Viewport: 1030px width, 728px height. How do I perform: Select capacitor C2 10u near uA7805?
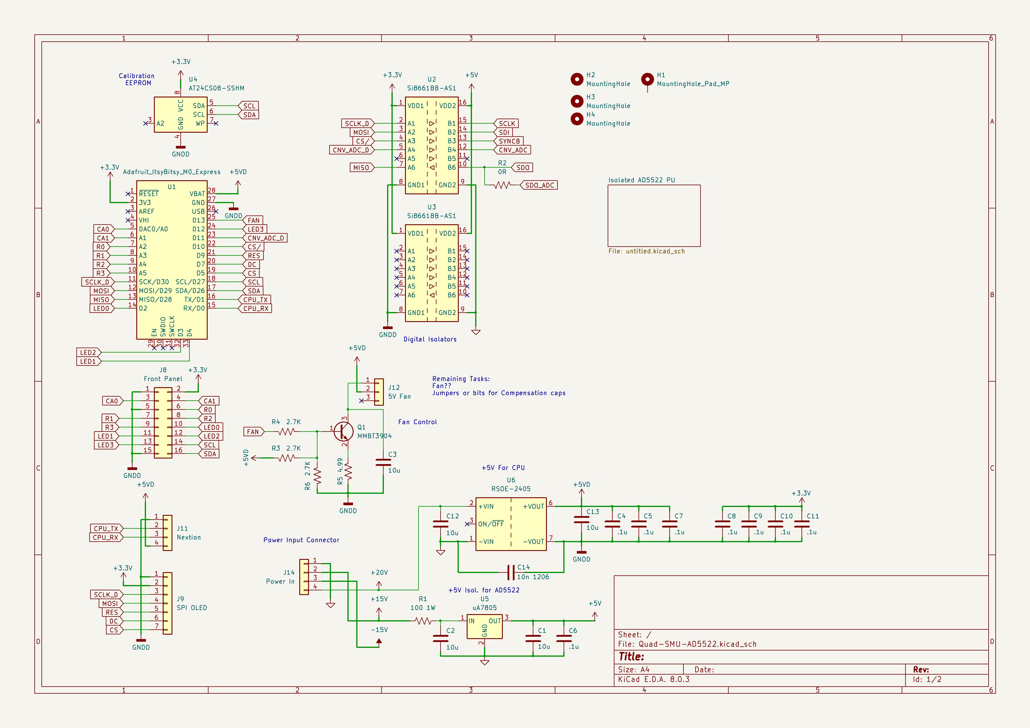tap(441, 638)
